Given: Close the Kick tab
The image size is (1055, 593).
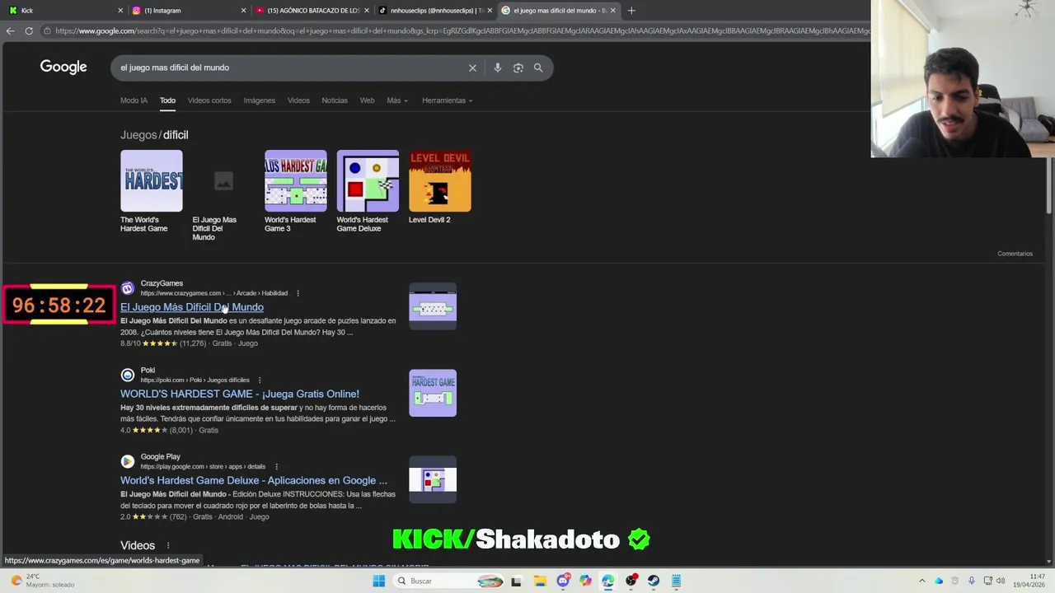Looking at the screenshot, I should point(120,10).
